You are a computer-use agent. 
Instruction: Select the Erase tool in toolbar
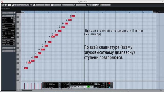click(16, 5)
